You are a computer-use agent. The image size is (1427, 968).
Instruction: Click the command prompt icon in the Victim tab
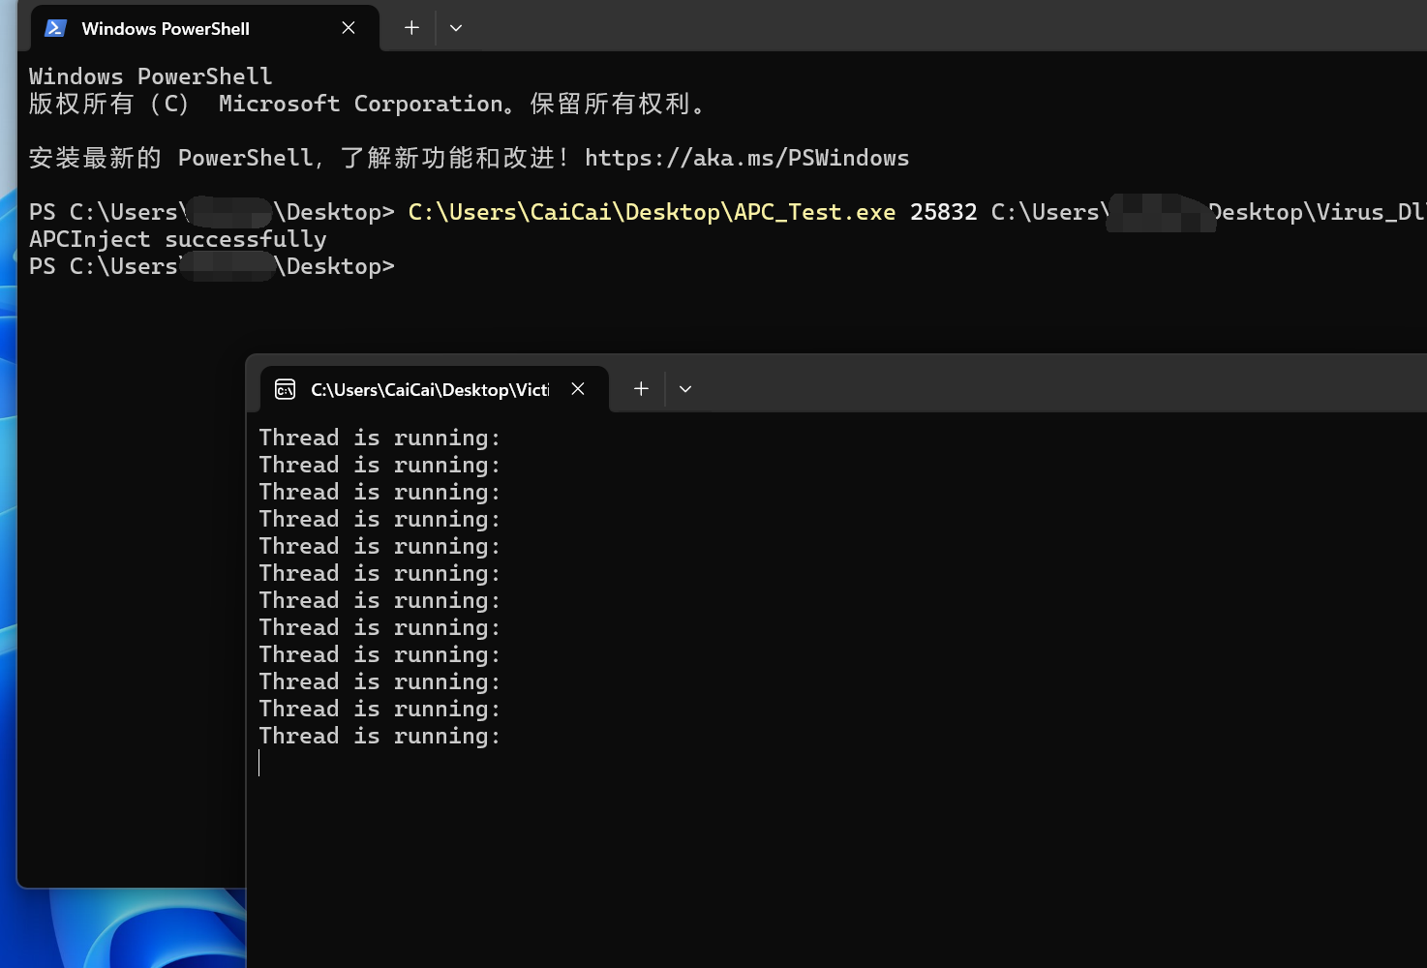(x=285, y=389)
